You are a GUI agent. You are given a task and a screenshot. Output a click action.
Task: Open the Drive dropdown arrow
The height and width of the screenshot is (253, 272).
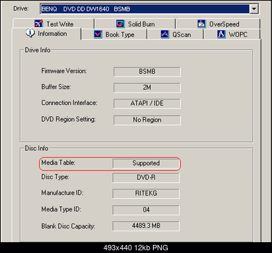(254, 9)
